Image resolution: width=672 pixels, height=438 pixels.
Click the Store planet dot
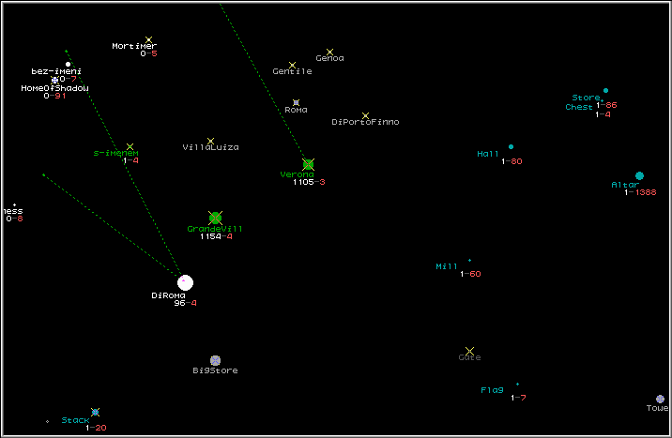[x=605, y=90]
